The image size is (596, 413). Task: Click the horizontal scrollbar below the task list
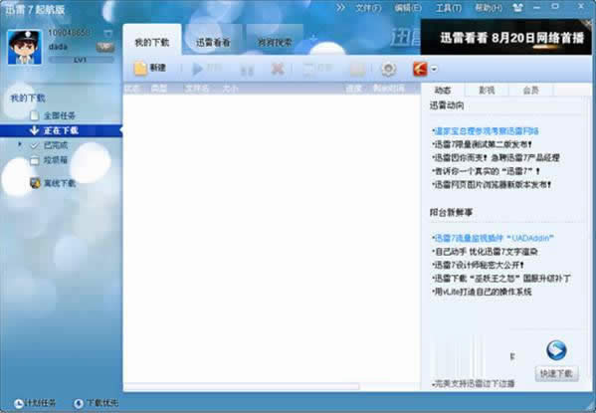tap(242, 386)
